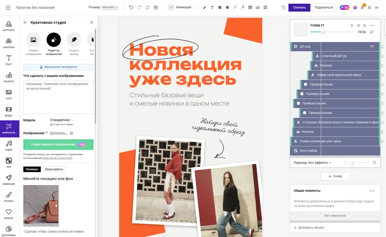Click the Поделиться share button
The image size is (386, 237).
(x=324, y=8)
